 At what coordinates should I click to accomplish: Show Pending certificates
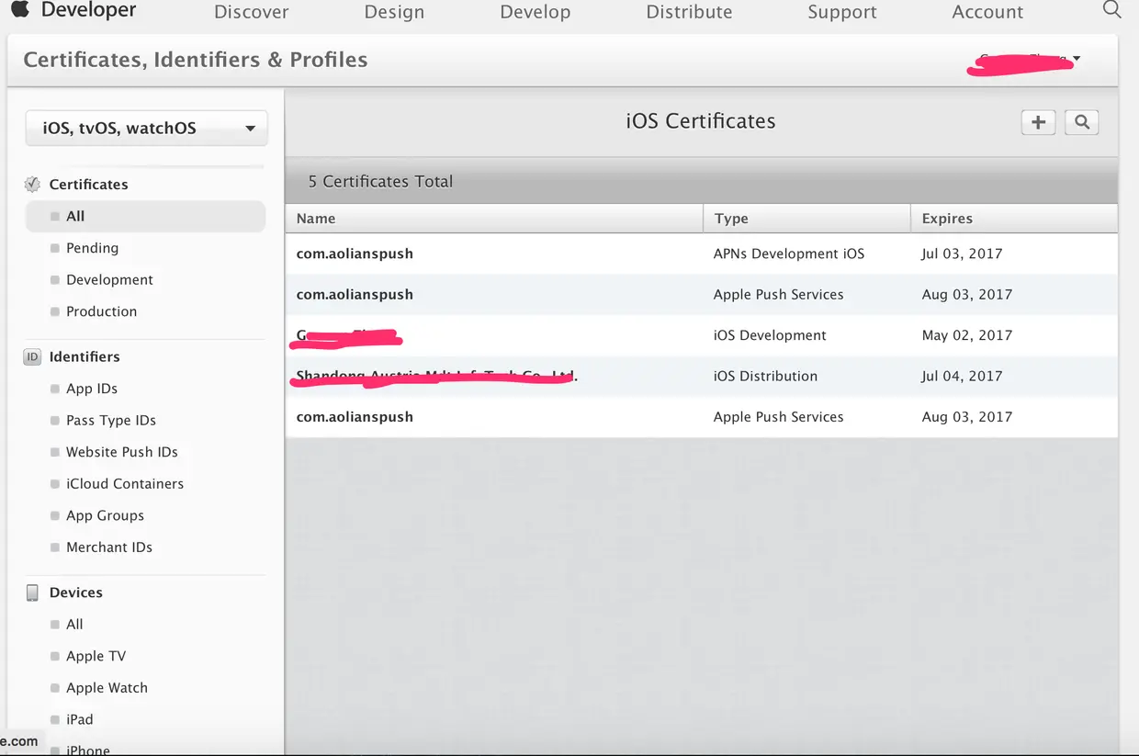(92, 248)
